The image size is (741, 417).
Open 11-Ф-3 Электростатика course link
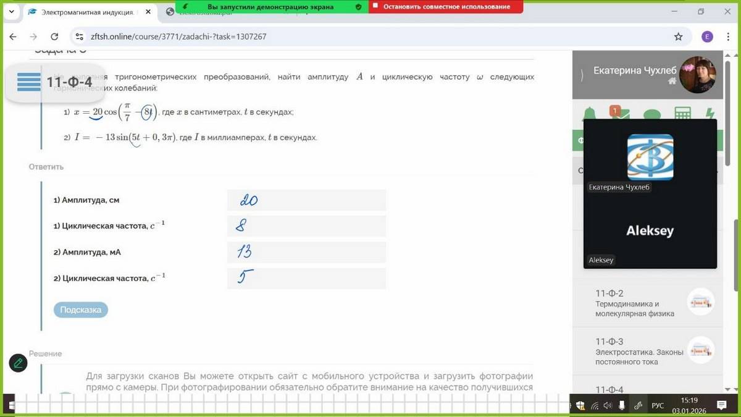click(639, 352)
